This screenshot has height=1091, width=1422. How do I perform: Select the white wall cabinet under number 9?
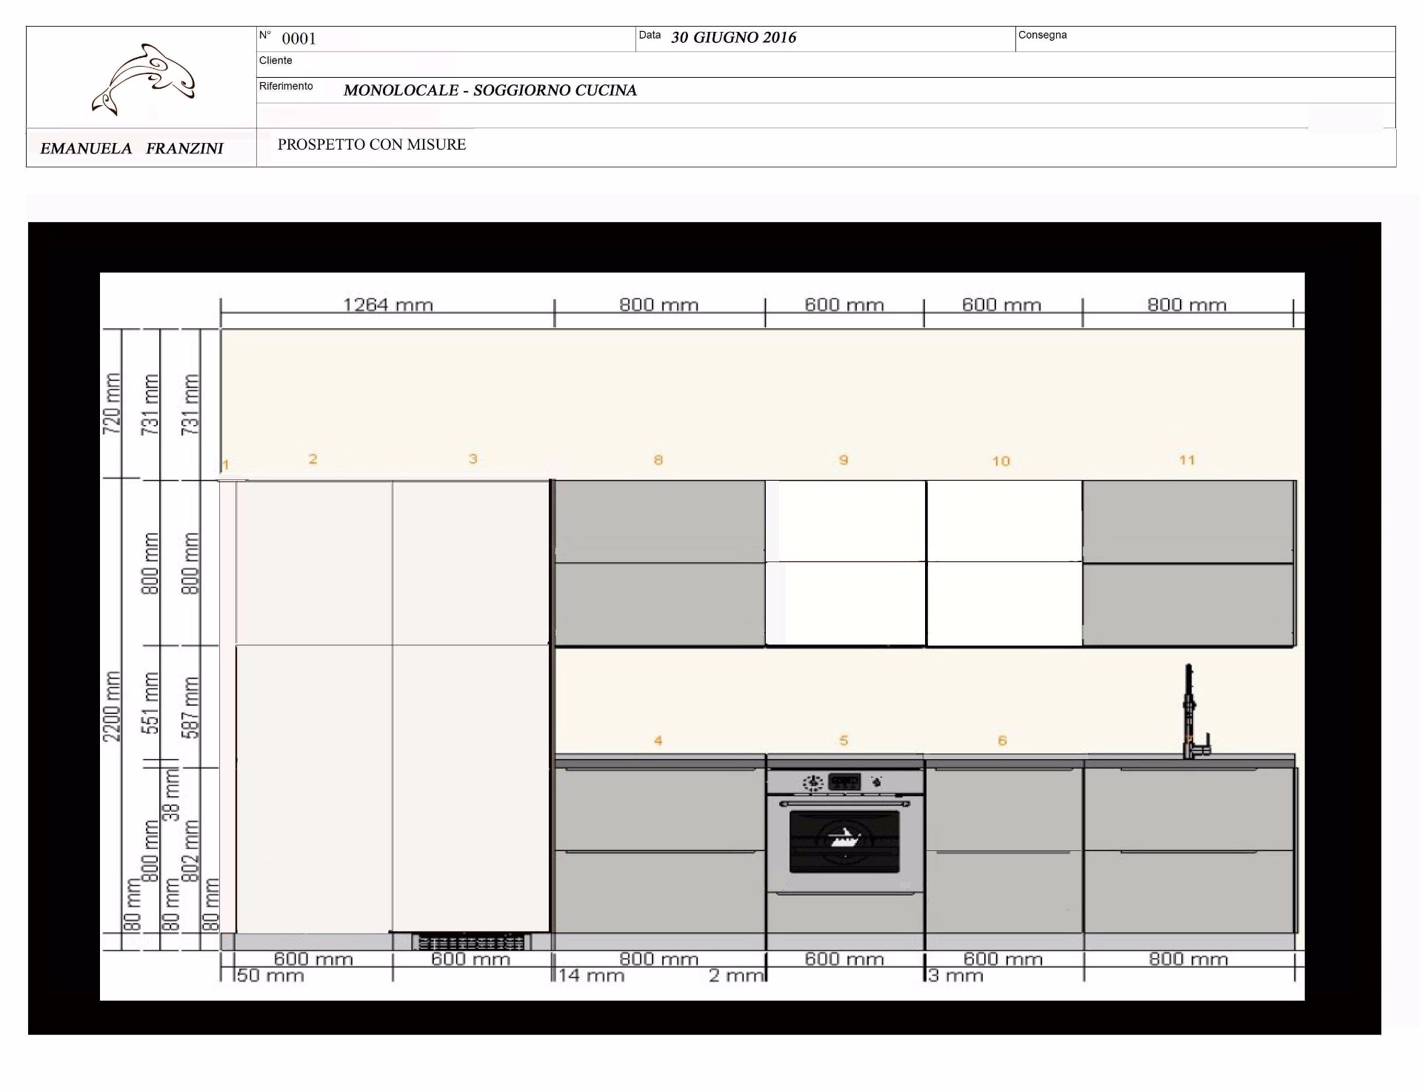coord(846,563)
